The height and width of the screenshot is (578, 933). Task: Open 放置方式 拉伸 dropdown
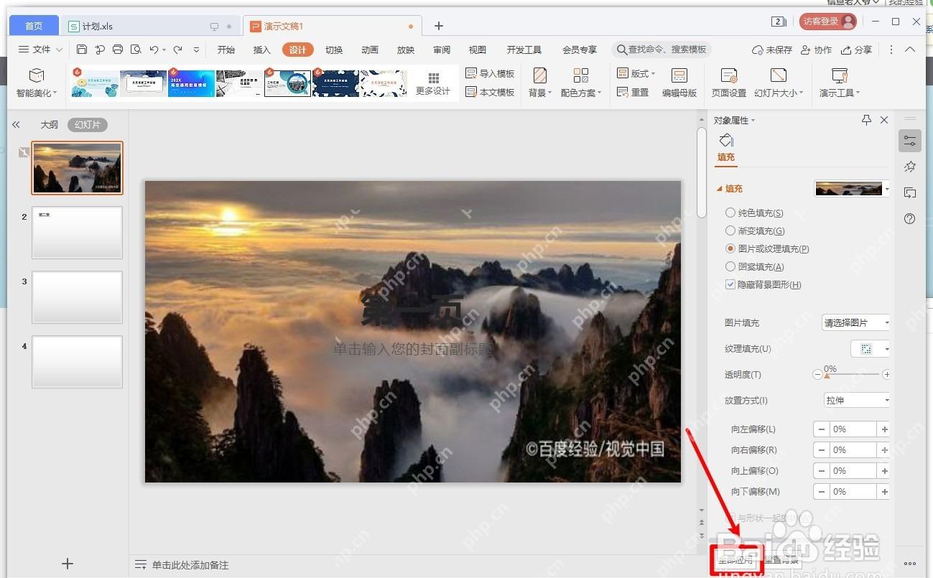pos(857,400)
